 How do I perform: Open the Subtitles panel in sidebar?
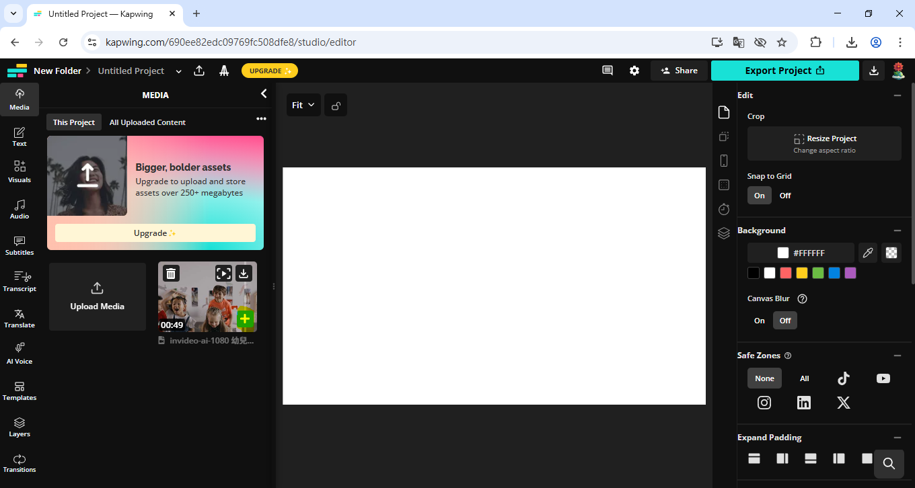pyautogui.click(x=20, y=245)
